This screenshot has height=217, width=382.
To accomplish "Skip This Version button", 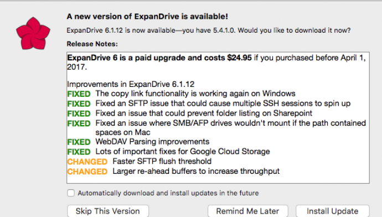I will click(108, 211).
